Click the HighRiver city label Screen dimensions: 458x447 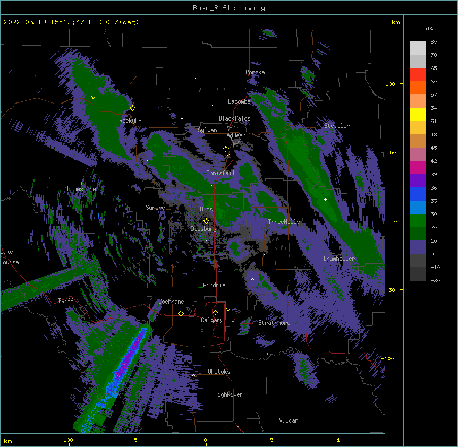pos(228,394)
